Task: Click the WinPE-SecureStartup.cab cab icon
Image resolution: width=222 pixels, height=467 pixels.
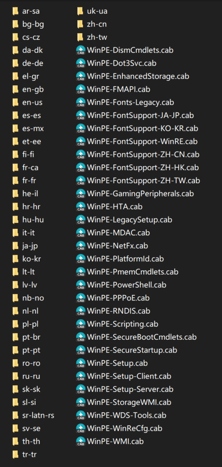Action: coord(81,350)
